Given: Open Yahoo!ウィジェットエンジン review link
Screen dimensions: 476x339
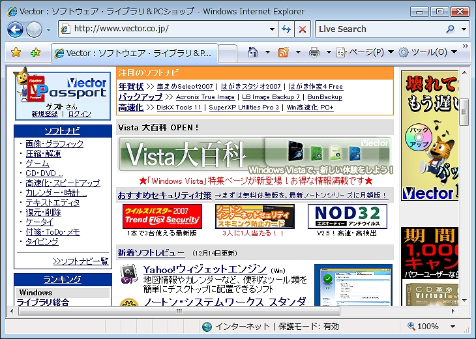Looking at the screenshot, I should click(205, 269).
